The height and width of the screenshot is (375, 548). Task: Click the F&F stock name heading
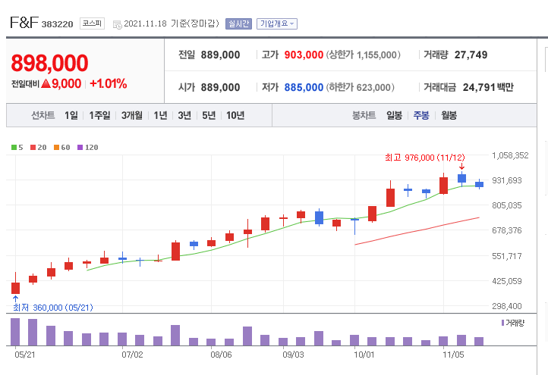point(24,23)
